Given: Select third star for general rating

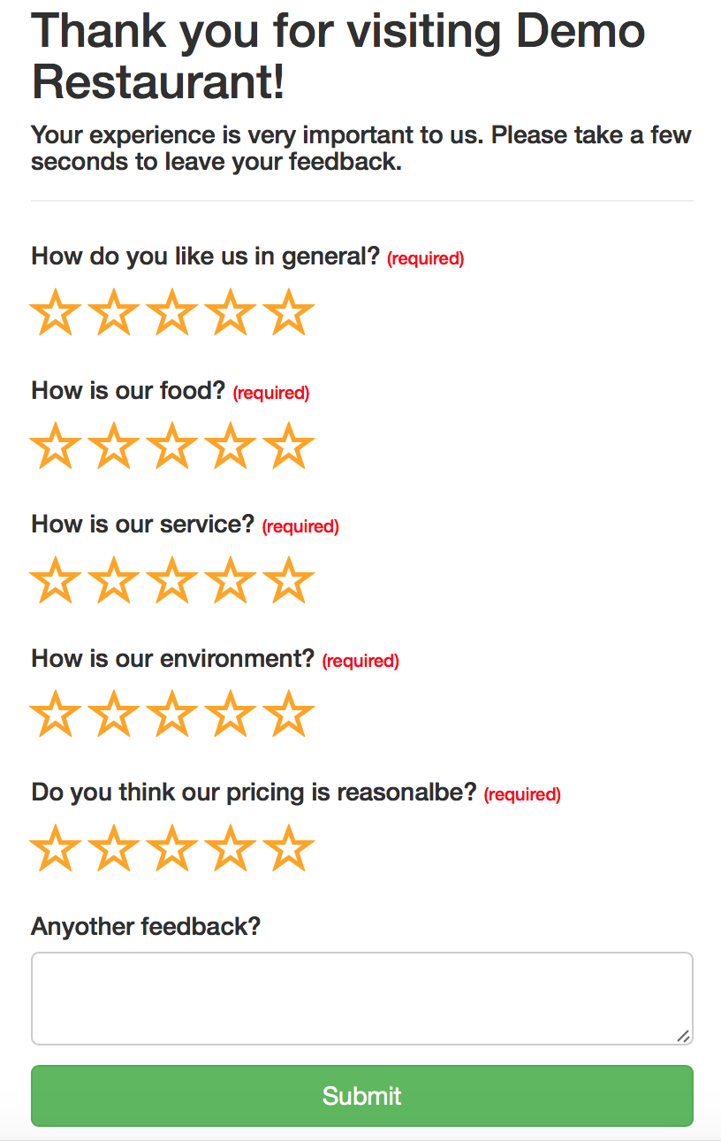Looking at the screenshot, I should 172,313.
